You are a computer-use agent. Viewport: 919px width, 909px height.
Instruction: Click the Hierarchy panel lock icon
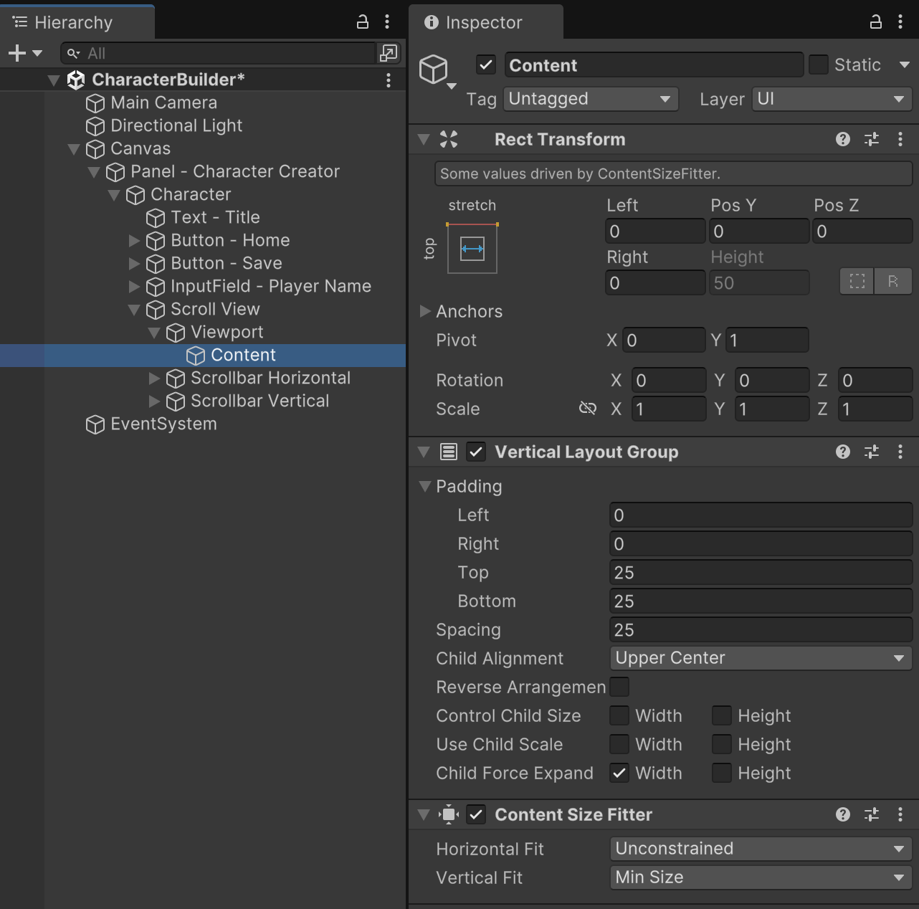pos(363,22)
